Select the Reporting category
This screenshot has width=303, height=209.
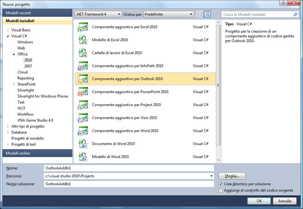25,78
